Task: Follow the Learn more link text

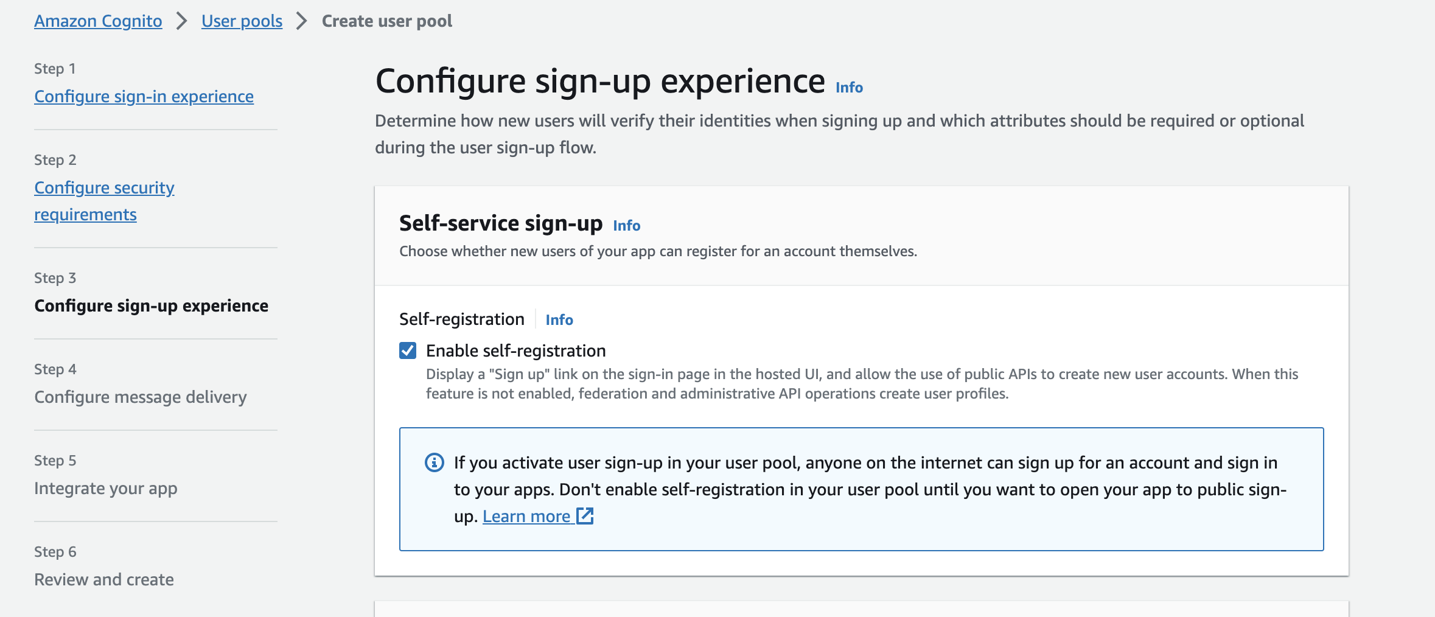Action: [x=526, y=517]
